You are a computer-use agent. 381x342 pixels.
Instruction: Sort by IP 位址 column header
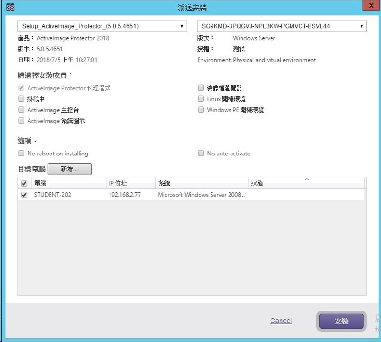(x=130, y=183)
